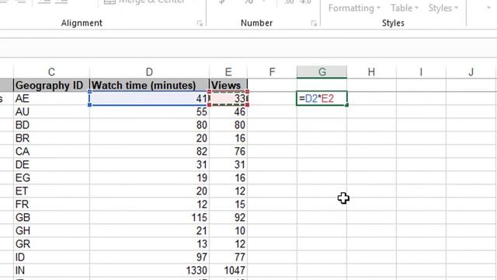Select views value 76 for CA
This screenshot has height=280, width=497.
click(x=228, y=152)
